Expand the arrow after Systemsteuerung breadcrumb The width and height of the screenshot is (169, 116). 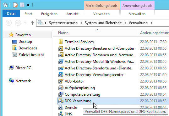(x=81, y=23)
